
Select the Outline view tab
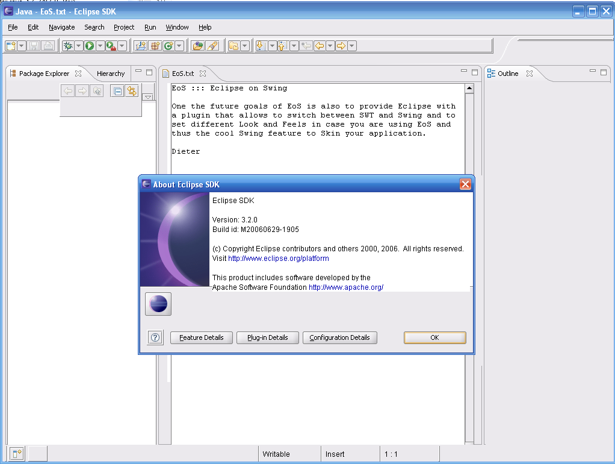click(x=508, y=74)
